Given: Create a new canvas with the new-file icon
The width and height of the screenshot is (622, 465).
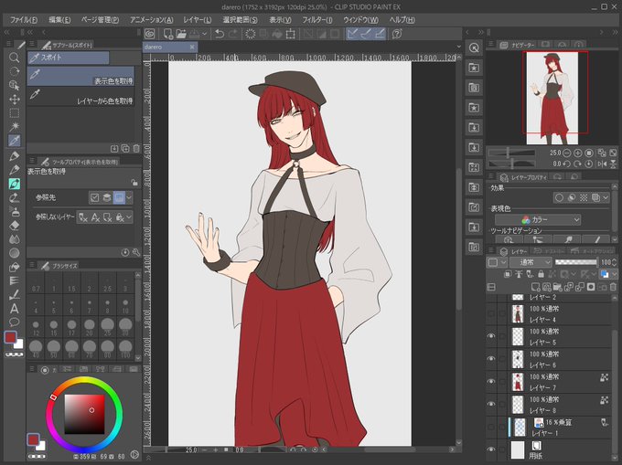Looking at the screenshot, I should coord(167,34).
